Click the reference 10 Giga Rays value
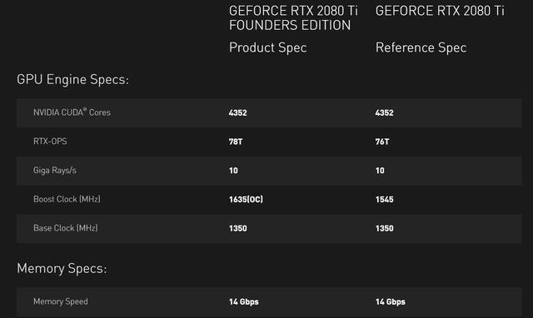This screenshot has width=533, height=318. click(380, 171)
